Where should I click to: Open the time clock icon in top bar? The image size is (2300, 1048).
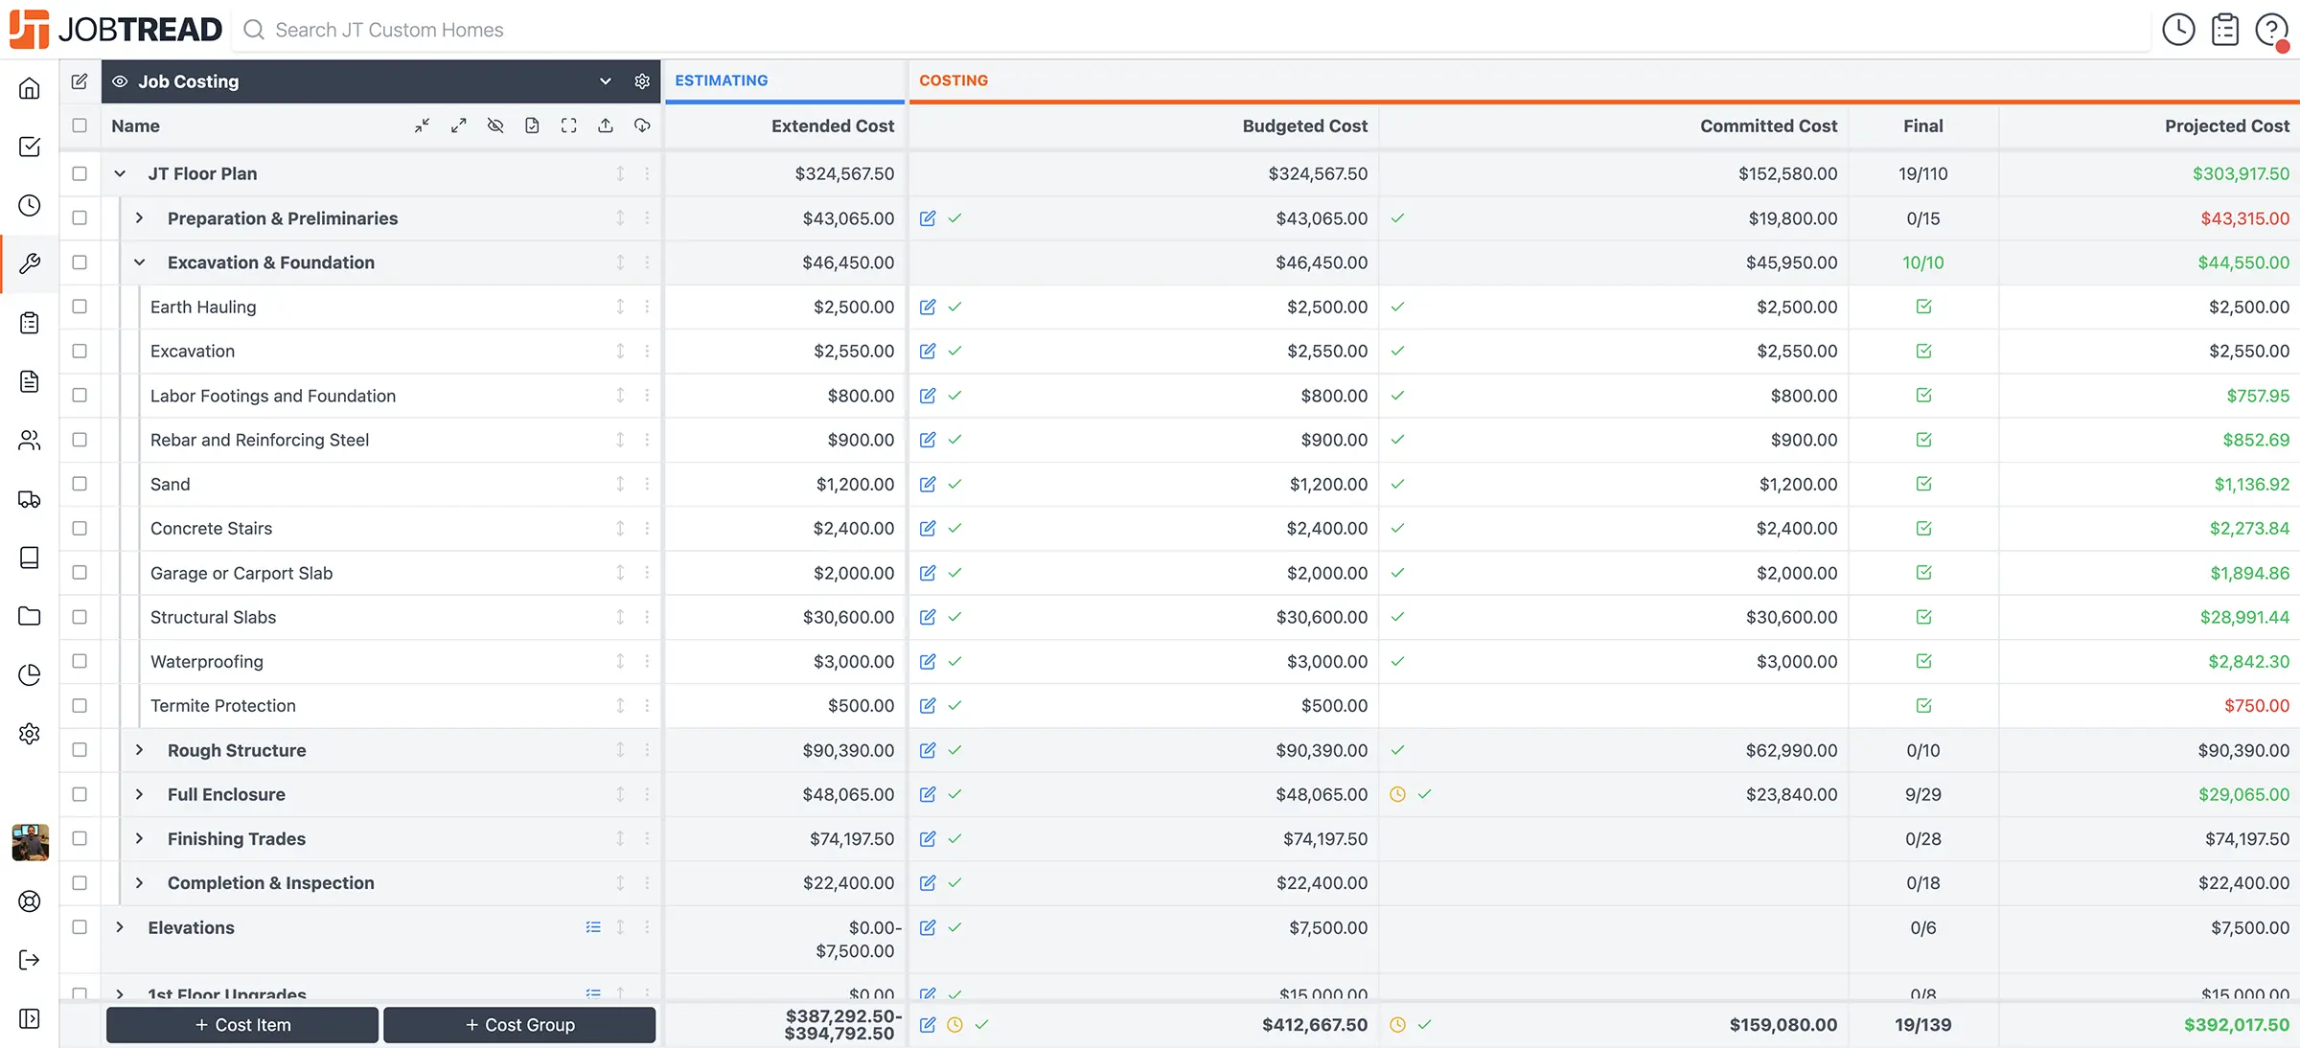point(2178,30)
